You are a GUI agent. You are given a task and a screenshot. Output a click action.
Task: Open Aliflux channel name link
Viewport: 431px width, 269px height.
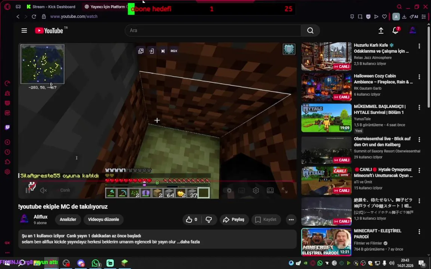40,217
